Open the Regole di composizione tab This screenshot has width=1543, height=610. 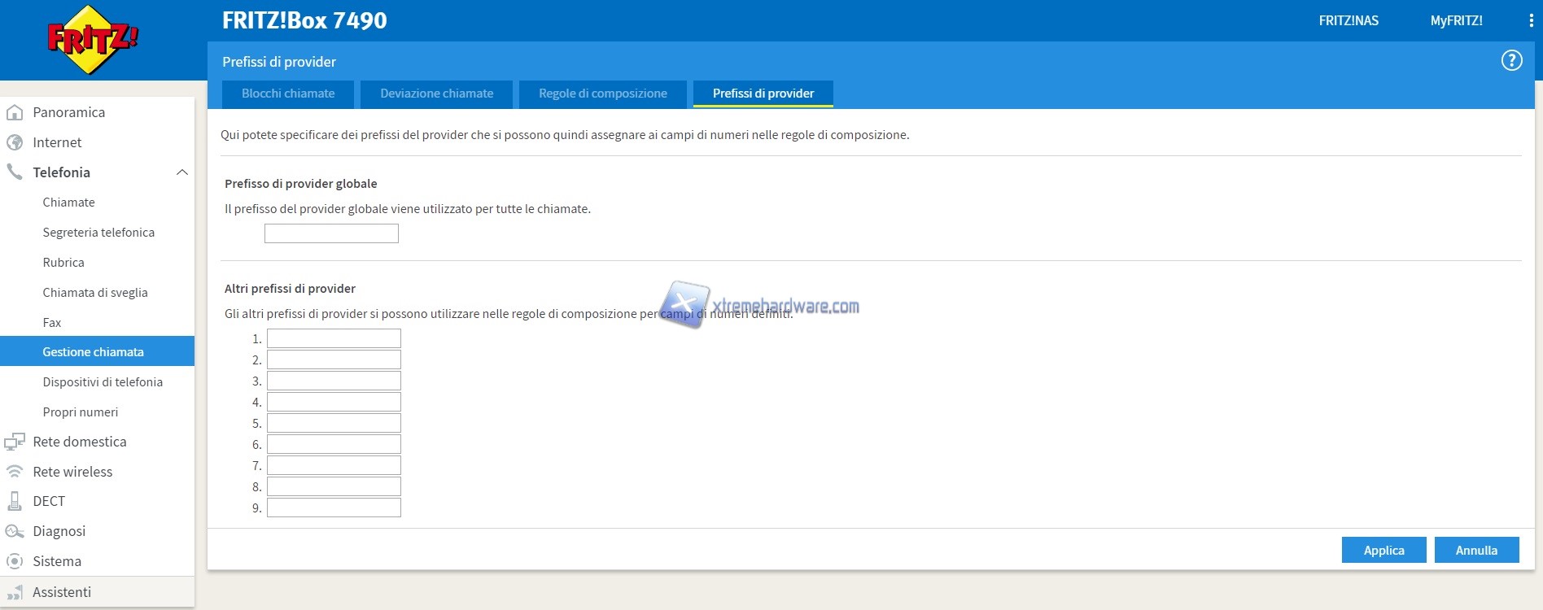click(x=602, y=94)
